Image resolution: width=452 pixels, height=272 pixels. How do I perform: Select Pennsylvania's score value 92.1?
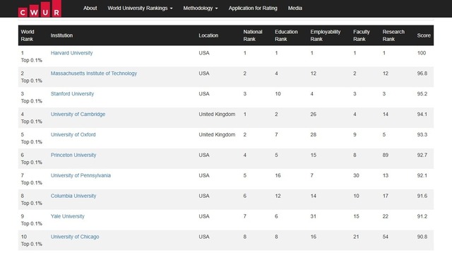(x=422, y=176)
